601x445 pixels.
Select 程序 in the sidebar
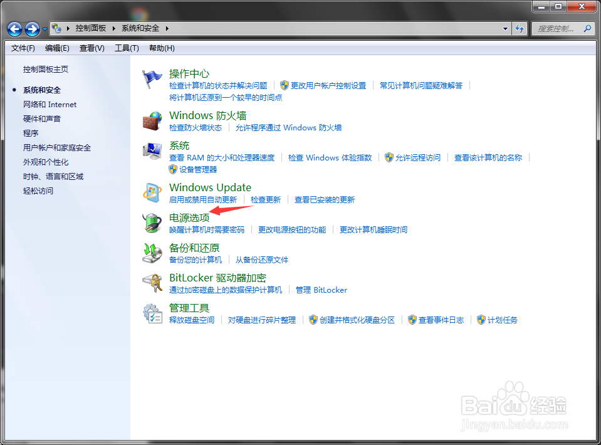[31, 133]
